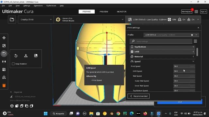This screenshot has height=117, width=209.
Task: Edit the Infill Speed value field
Action: click(184, 71)
